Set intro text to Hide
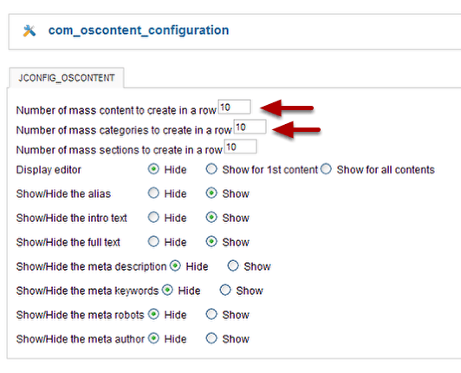 153,217
